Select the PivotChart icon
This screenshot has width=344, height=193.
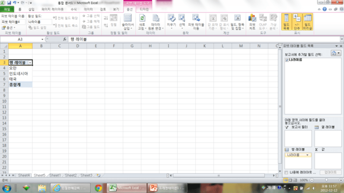[x=252, y=18]
